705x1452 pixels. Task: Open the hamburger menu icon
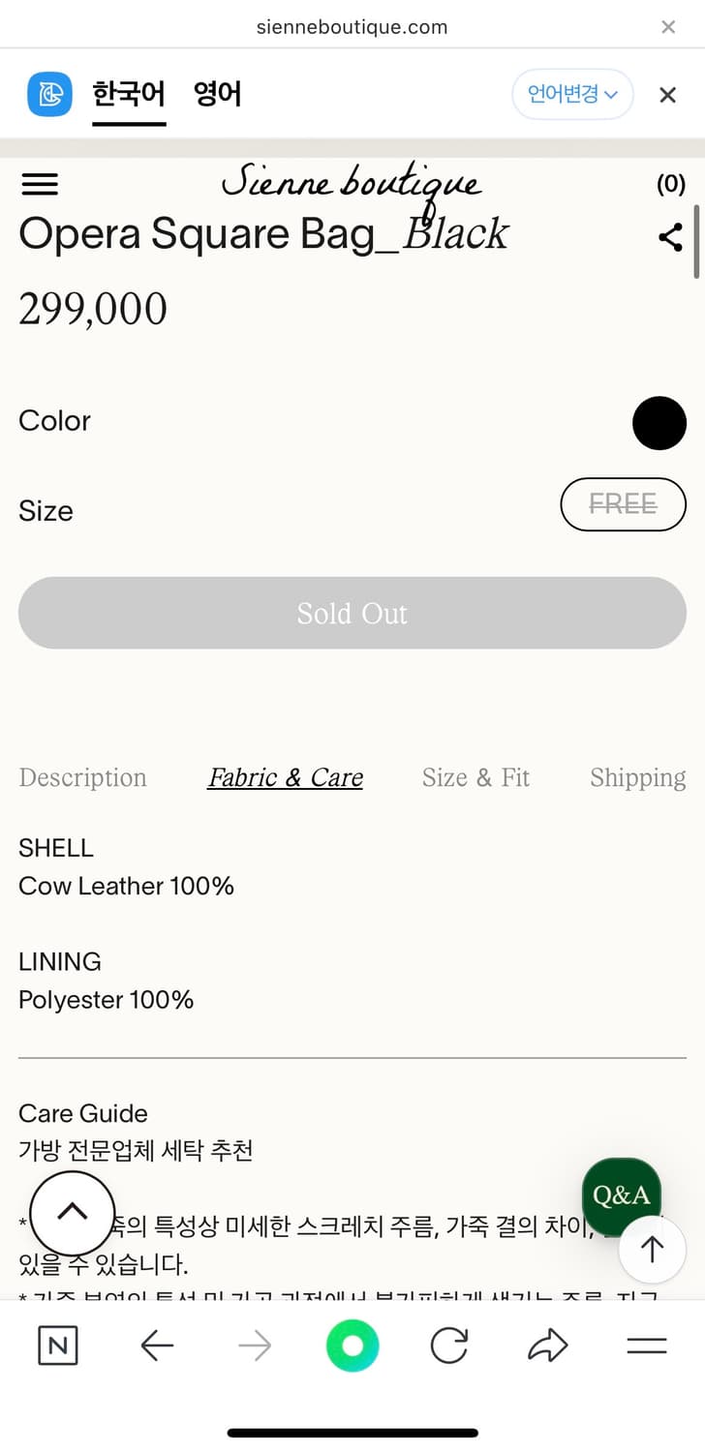click(40, 184)
